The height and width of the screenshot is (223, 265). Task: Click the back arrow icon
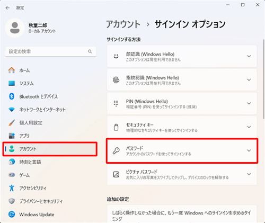pyautogui.click(x=7, y=8)
